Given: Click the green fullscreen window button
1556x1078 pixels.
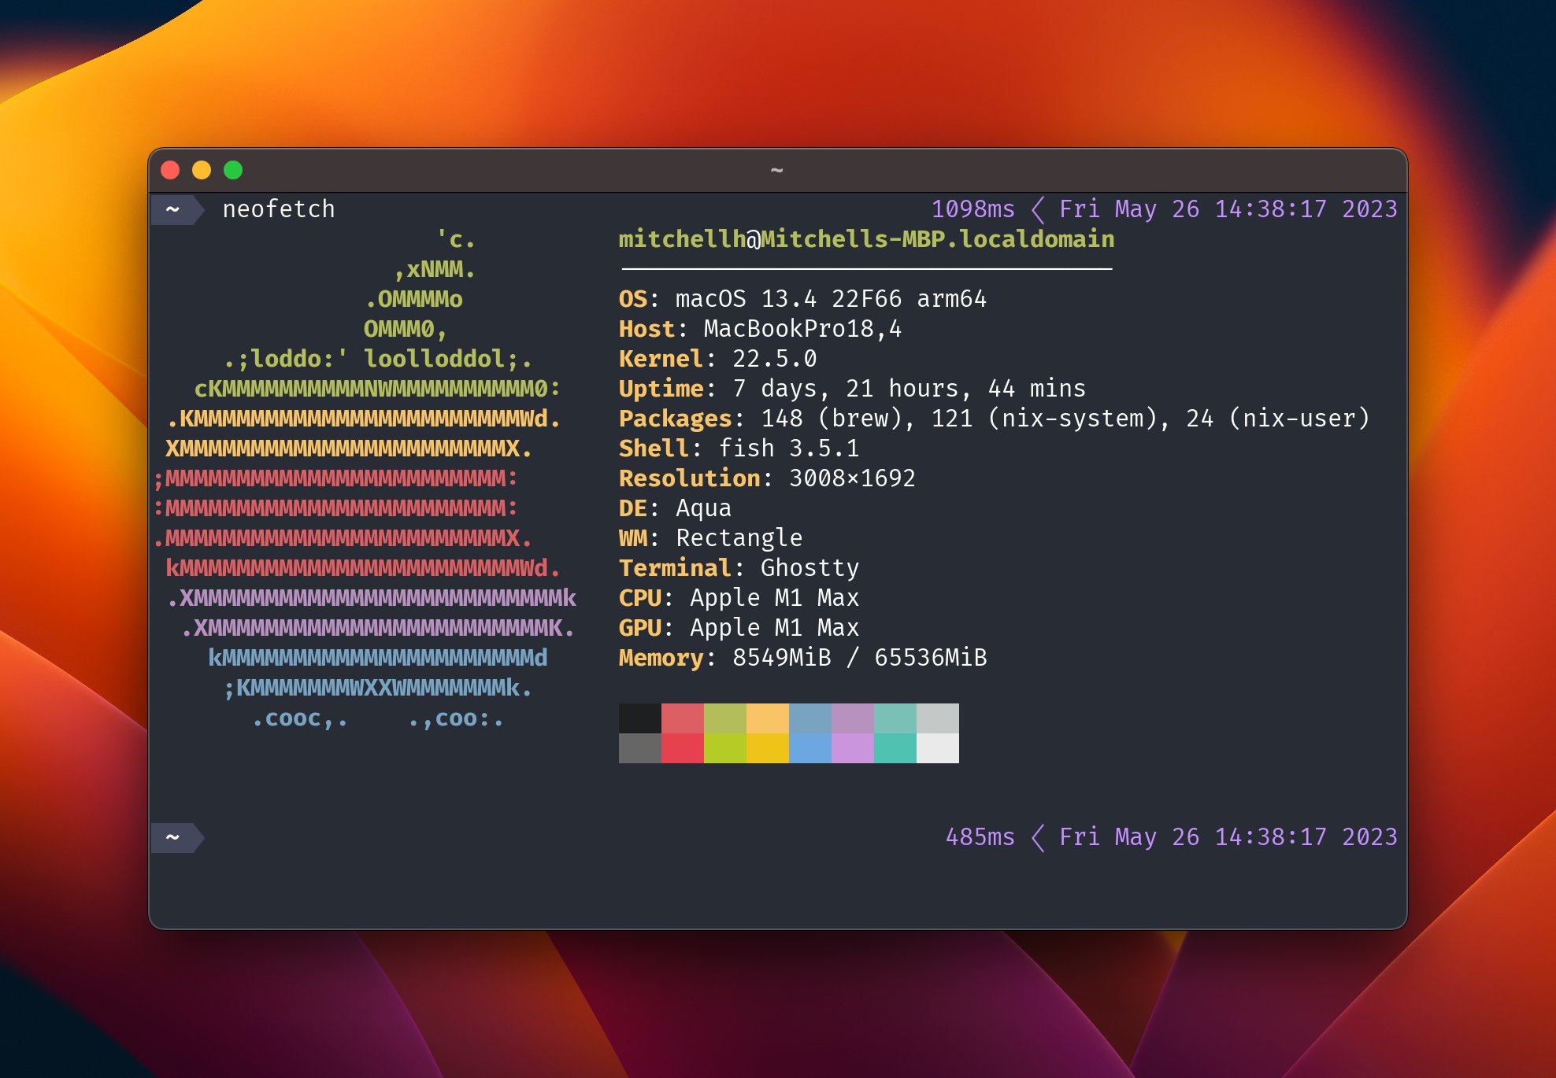Looking at the screenshot, I should tap(233, 170).
